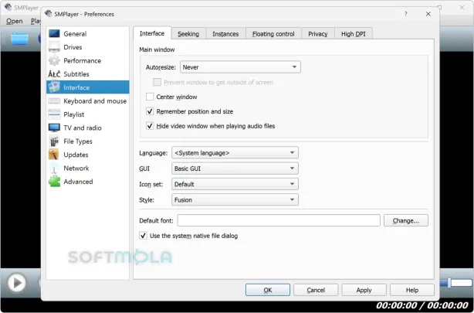Viewport: 474px width, 313px height.
Task: Open the Open menu in SMPlayer window
Action: [14, 21]
